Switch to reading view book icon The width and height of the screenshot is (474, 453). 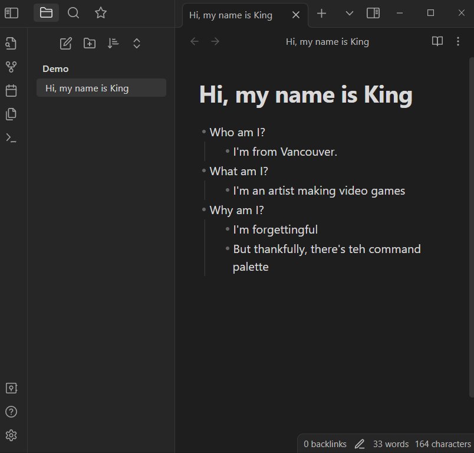point(437,41)
